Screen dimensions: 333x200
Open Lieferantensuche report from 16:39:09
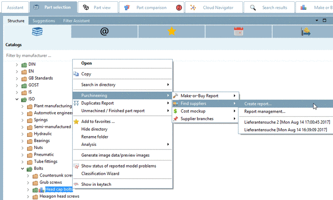click(x=286, y=130)
